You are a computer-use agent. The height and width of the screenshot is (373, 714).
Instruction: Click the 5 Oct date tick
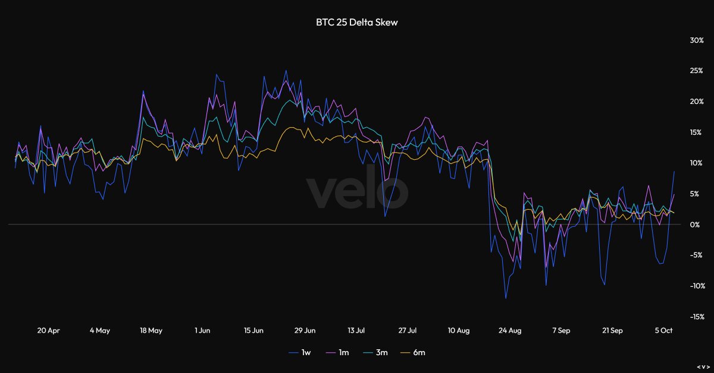(x=663, y=331)
